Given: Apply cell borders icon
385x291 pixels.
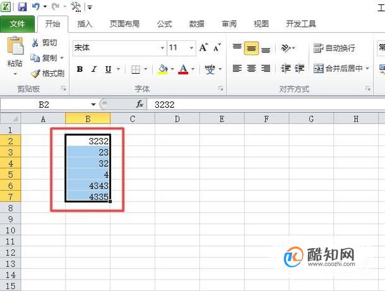Looking at the screenshot, I should point(136,69).
